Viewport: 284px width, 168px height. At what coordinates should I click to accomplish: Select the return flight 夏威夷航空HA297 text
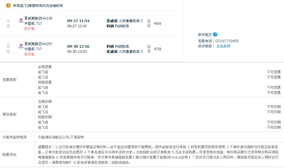point(38,44)
